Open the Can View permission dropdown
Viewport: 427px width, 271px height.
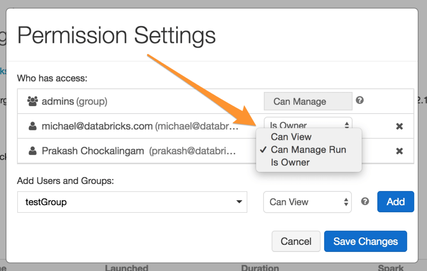pyautogui.click(x=307, y=202)
